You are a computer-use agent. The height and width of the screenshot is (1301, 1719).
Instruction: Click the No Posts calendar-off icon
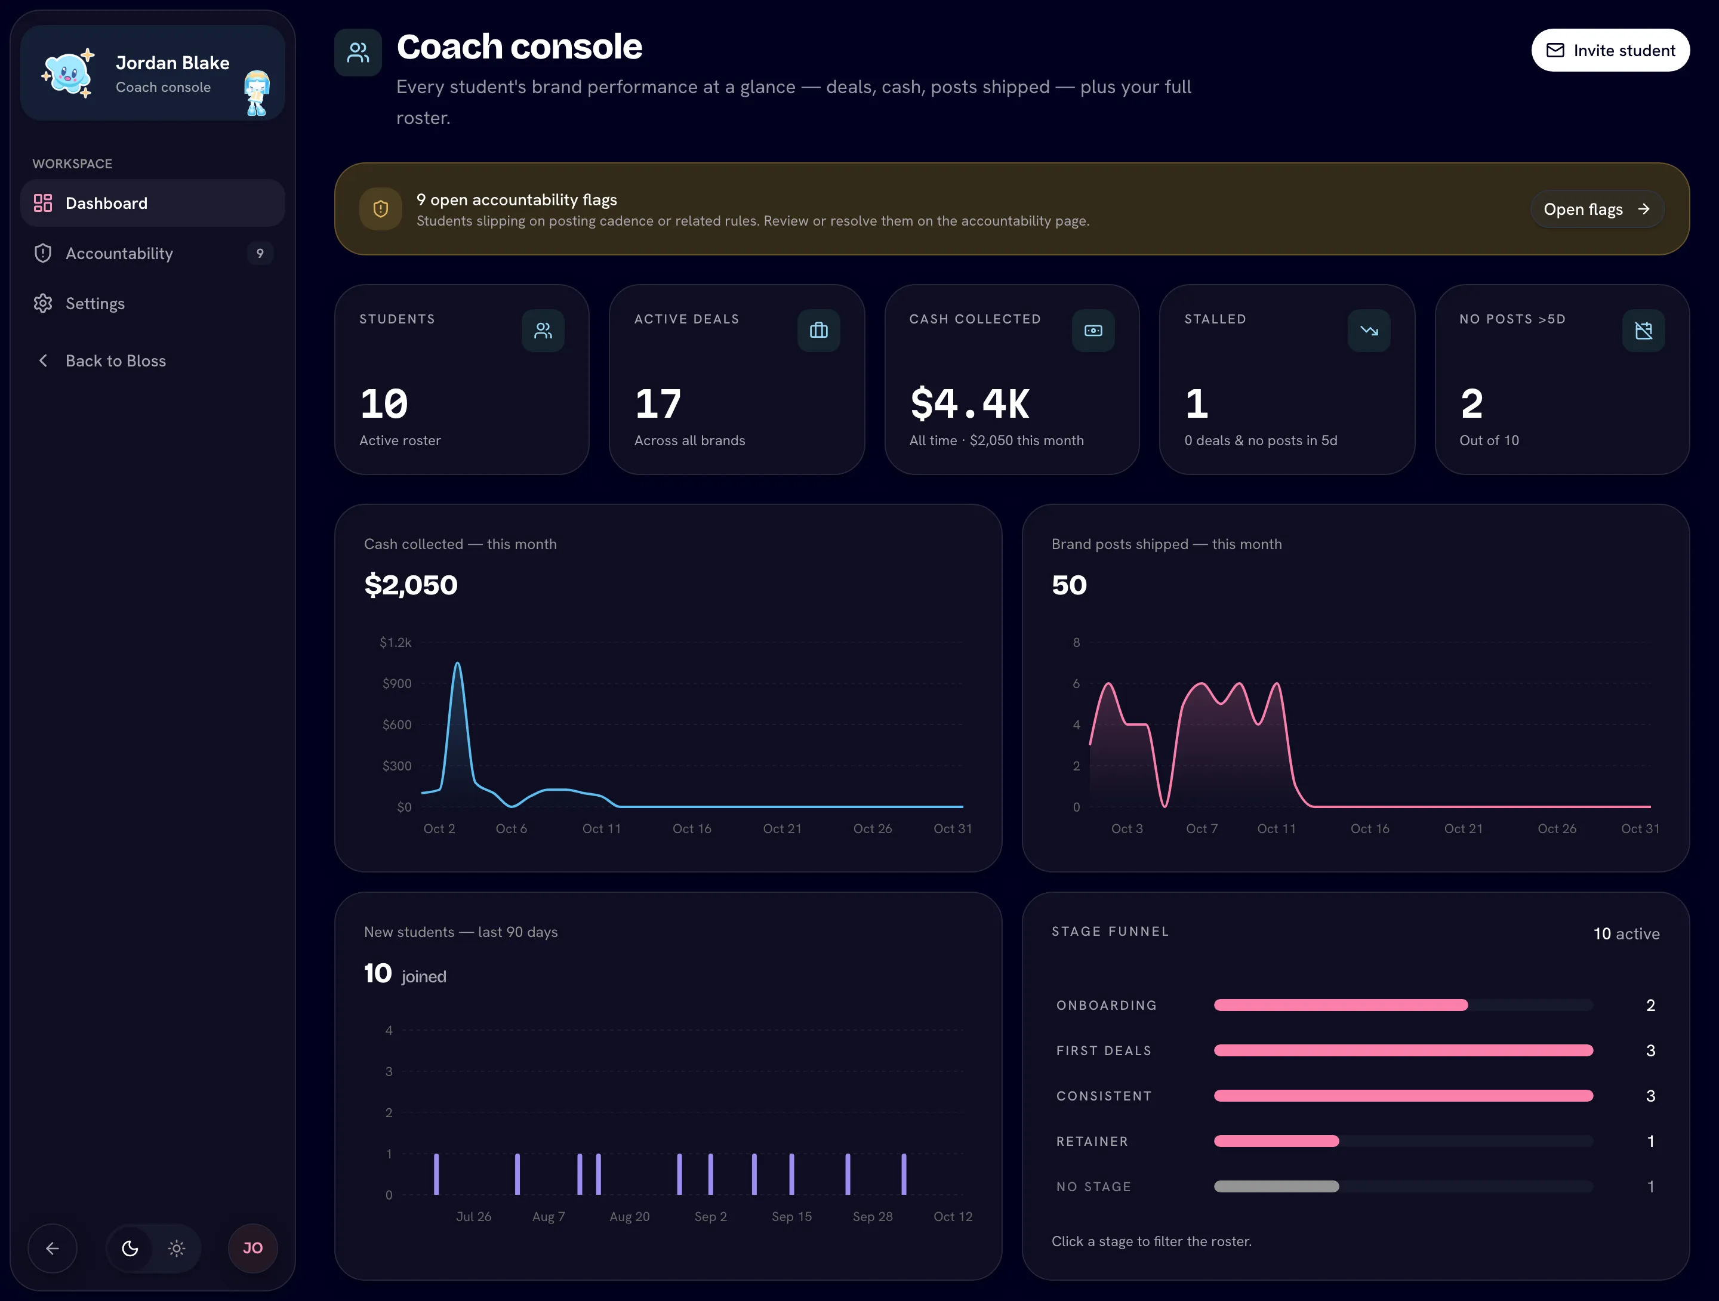tap(1644, 330)
